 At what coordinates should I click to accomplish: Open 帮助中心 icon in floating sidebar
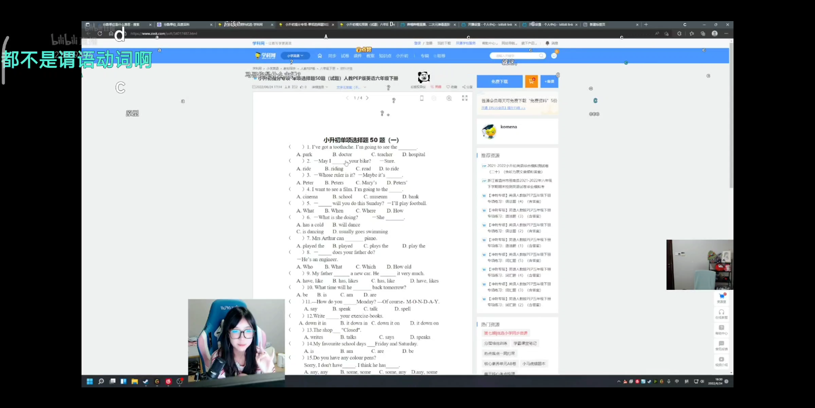coord(721,330)
